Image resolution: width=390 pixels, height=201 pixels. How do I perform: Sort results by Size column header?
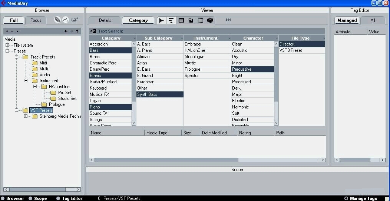click(191, 133)
